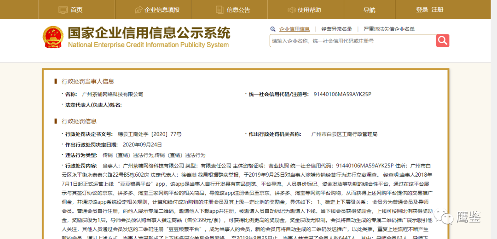The height and width of the screenshot is (239, 497).
Task: Click the national emblem logo
Action: [x=53, y=38]
